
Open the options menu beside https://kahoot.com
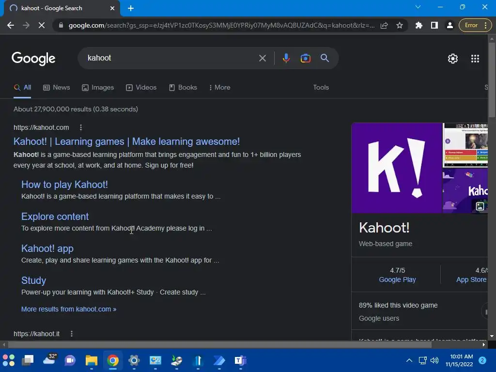coord(81,127)
